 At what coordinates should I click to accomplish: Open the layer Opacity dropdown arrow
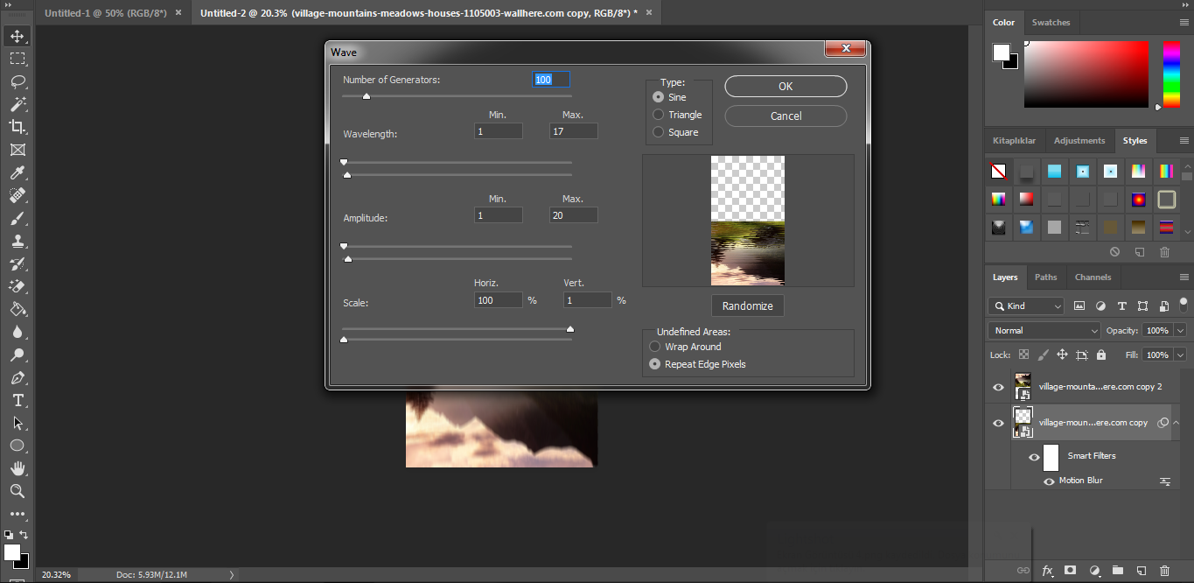click(1181, 331)
